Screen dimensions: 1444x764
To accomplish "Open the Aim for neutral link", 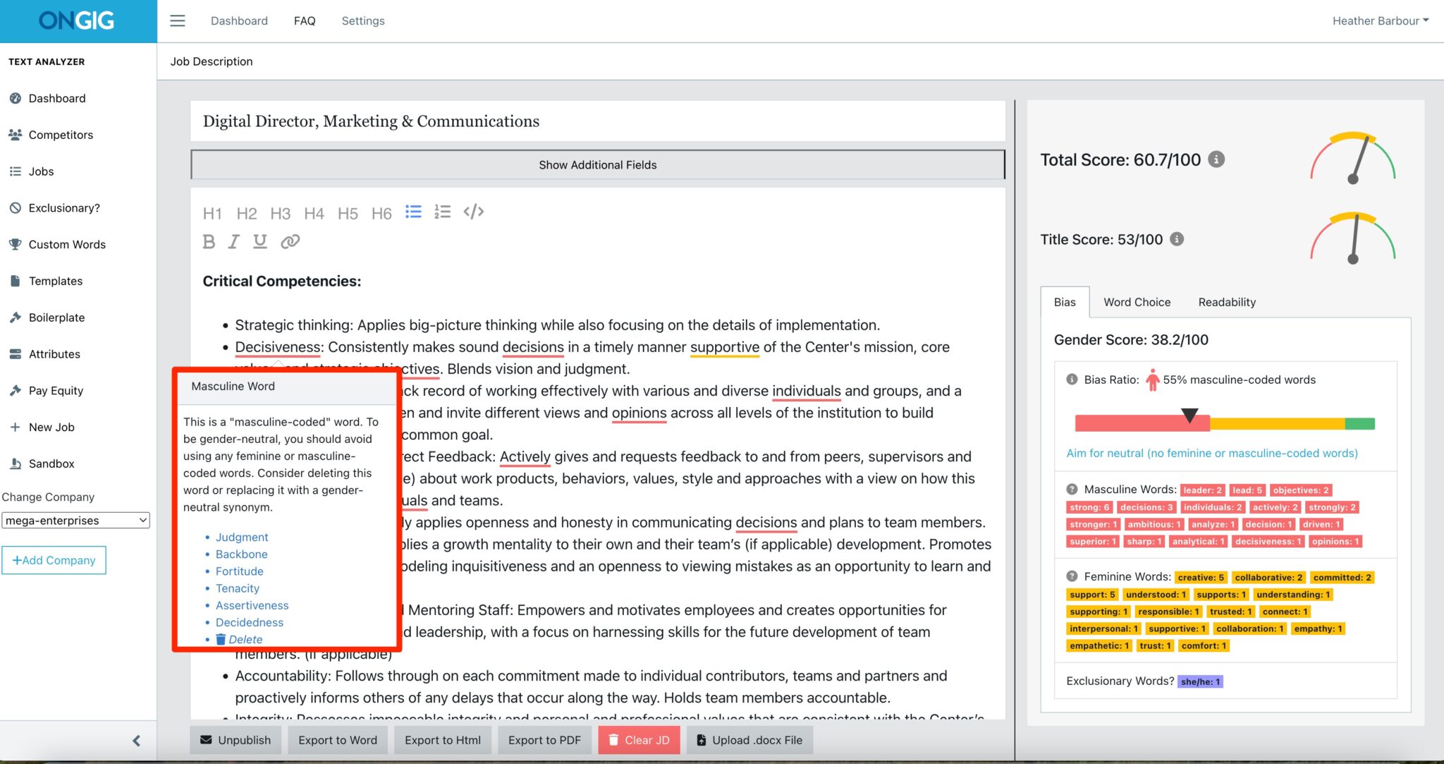I will 1211,453.
